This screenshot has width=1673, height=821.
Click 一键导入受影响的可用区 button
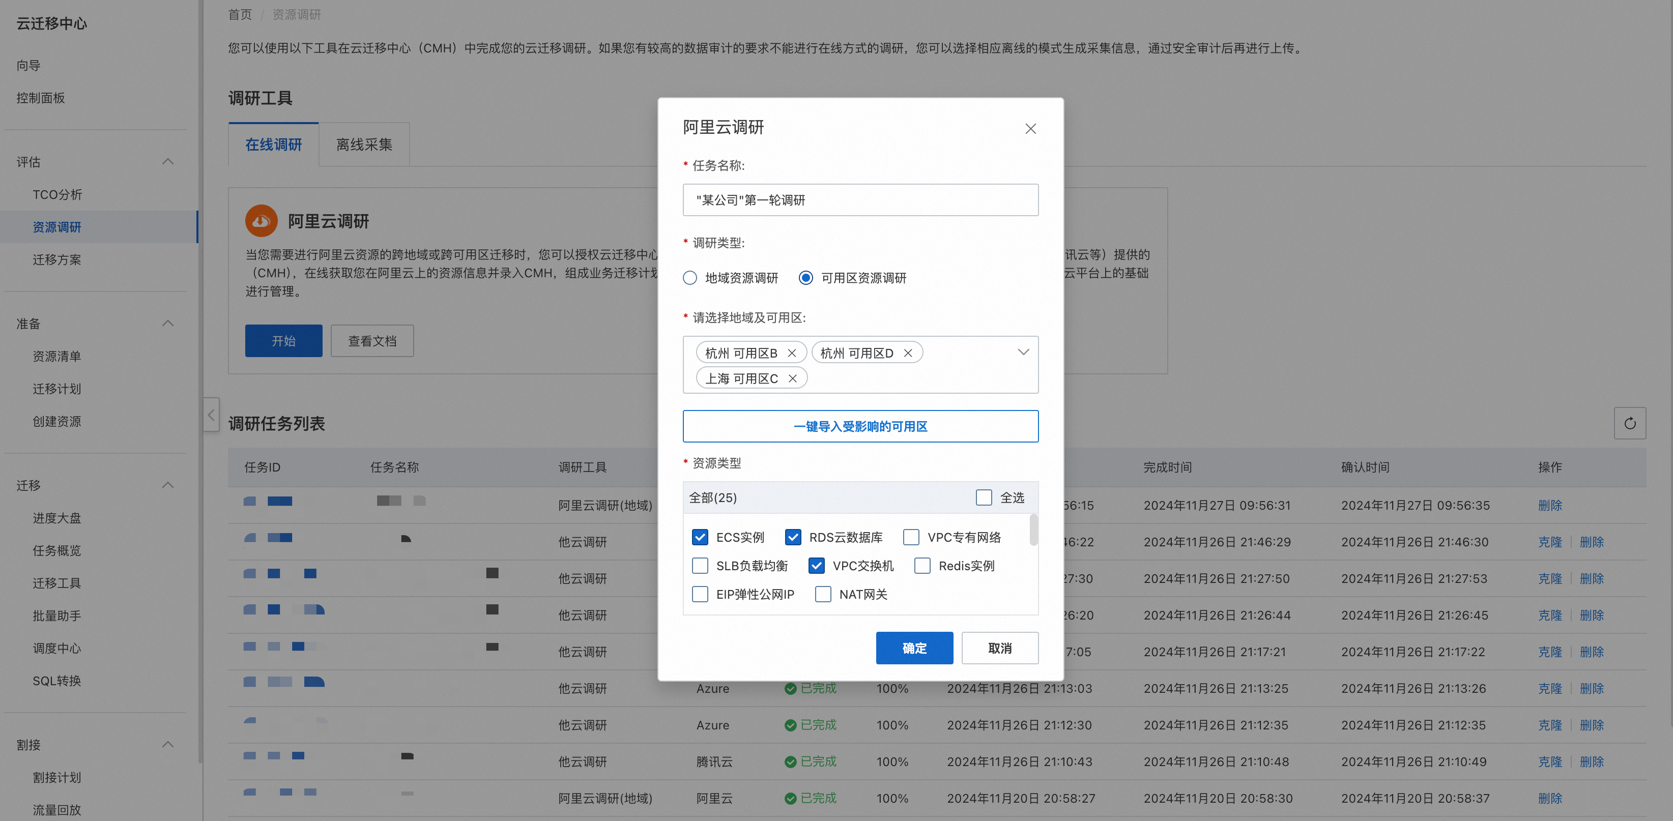click(860, 426)
